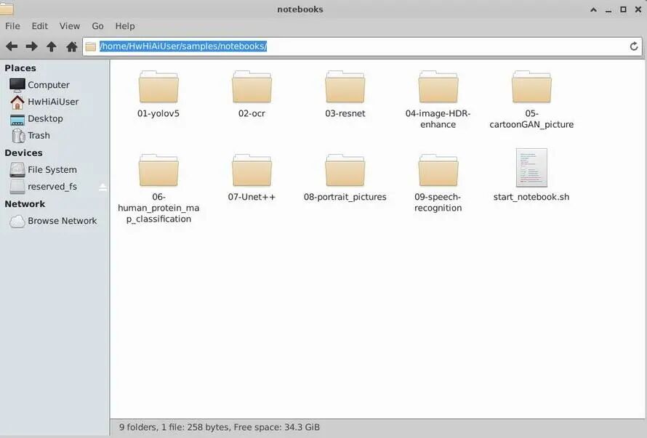Viewport: 647px width, 438px height.
Task: Click the 07-Unet++ name label
Action: (x=252, y=197)
